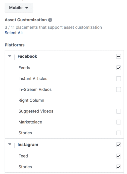Uncheck the Facebook Feeds checkbox
127x174 pixels.
coord(119,68)
